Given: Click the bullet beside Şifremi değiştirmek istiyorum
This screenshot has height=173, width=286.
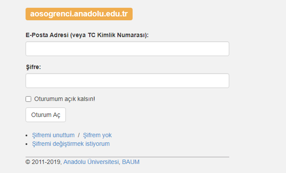Looking at the screenshot, I should (27, 144).
